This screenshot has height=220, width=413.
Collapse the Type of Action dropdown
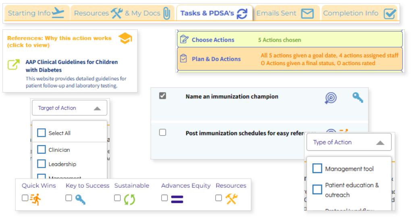(349, 142)
